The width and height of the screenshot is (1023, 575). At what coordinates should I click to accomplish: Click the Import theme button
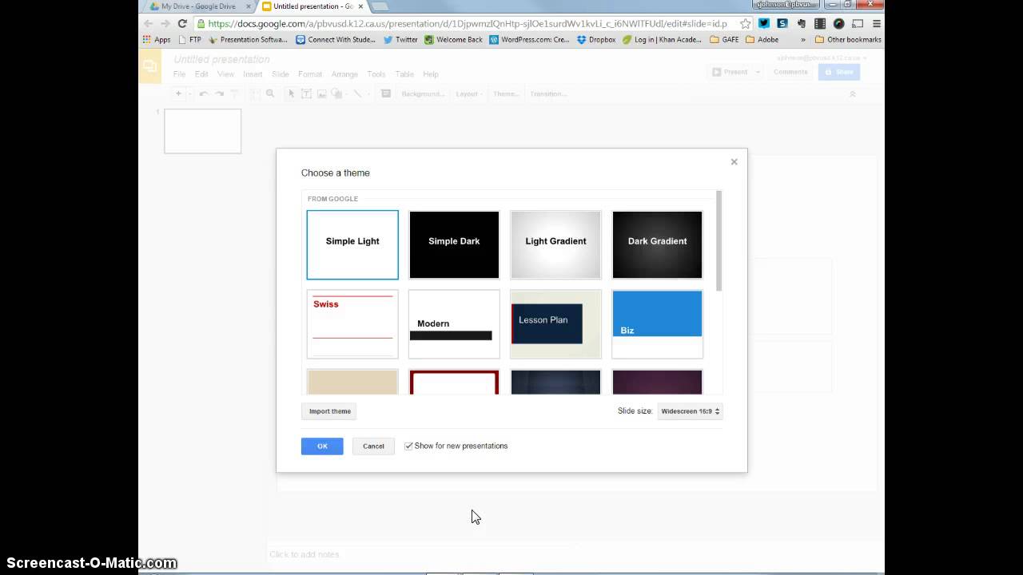click(330, 411)
